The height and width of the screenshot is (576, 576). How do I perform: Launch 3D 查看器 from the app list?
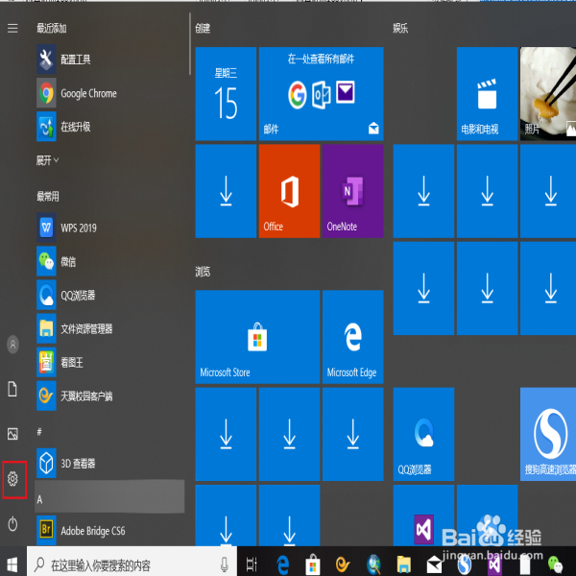click(x=110, y=464)
